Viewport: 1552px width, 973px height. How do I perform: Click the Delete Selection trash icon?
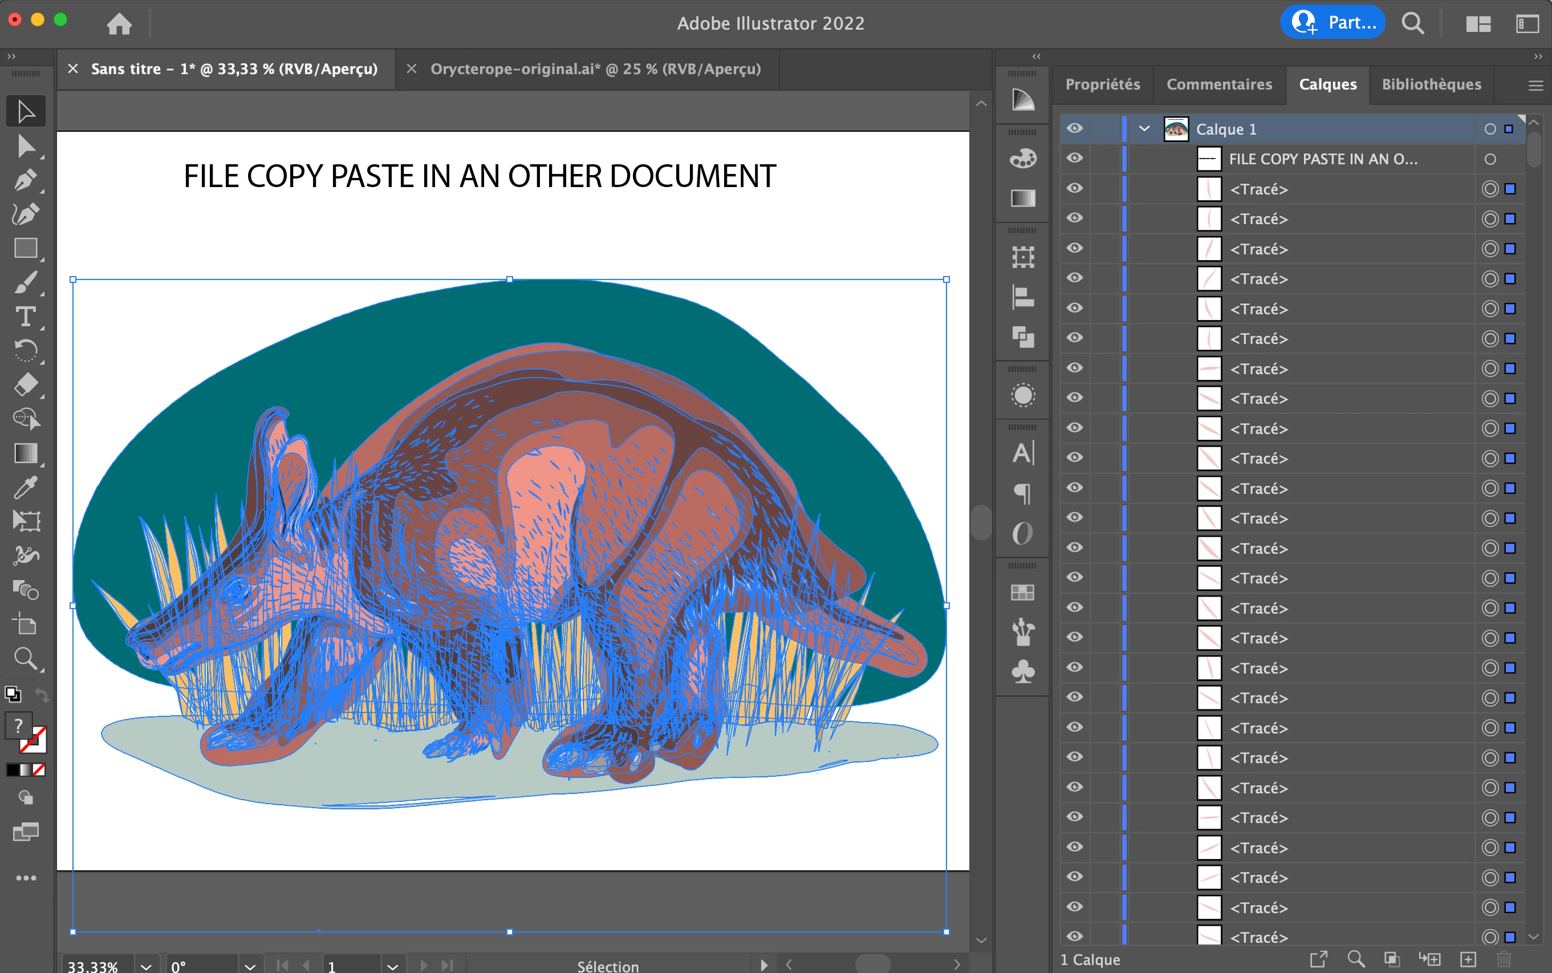point(1504,959)
